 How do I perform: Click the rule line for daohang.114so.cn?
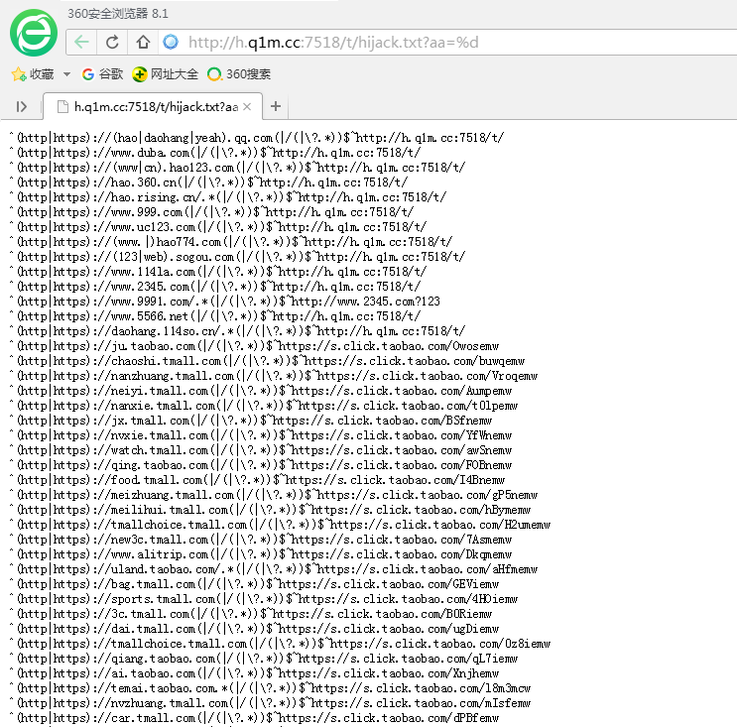[237, 331]
